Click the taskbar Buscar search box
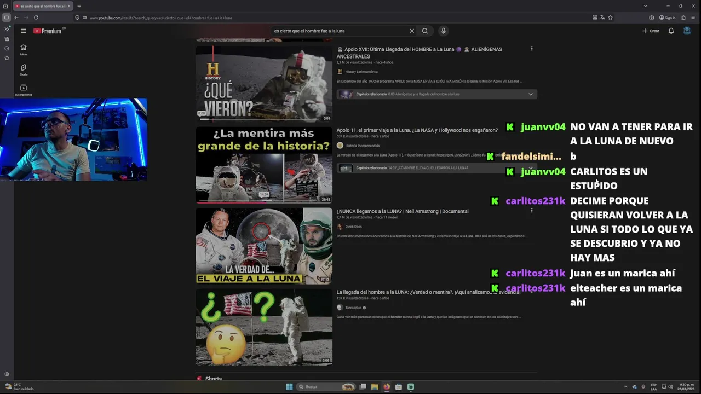Viewport: 701px width, 394px height. pos(326,387)
